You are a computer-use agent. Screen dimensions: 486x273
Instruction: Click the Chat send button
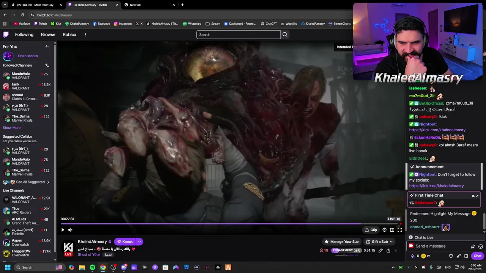pos(477,256)
